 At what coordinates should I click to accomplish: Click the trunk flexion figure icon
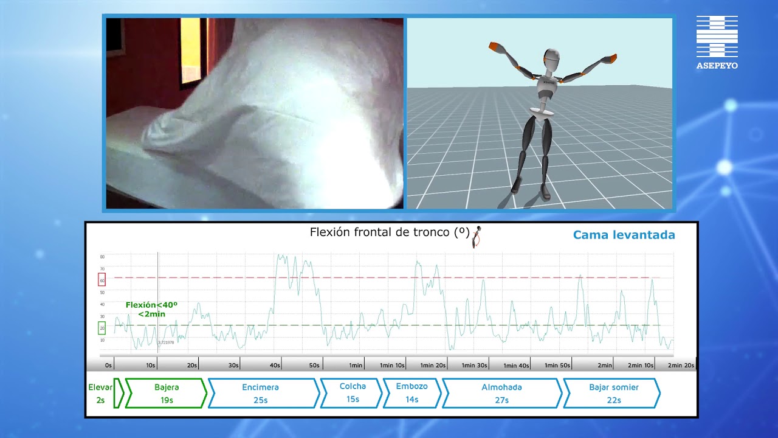(478, 237)
